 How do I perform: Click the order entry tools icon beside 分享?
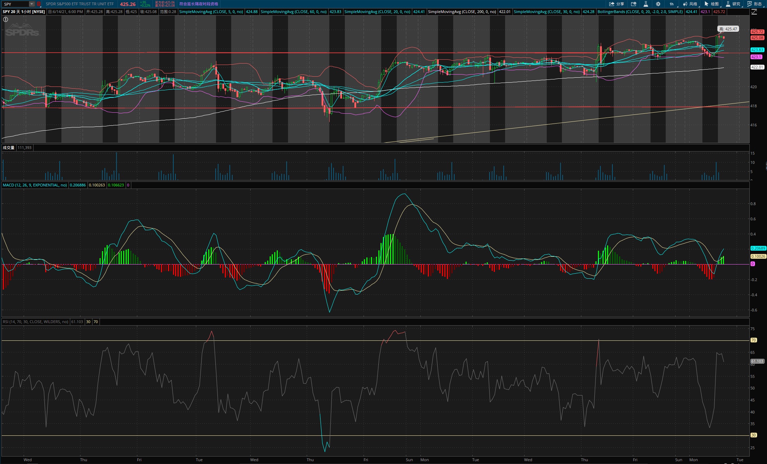point(634,4)
